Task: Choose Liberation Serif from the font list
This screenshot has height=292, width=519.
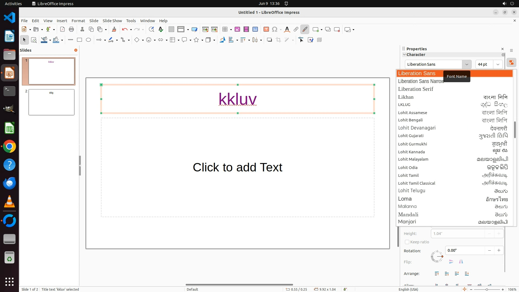Action: 415,89
